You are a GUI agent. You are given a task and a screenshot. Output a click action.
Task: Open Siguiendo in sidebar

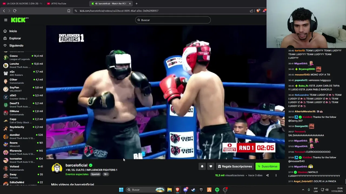point(16,46)
